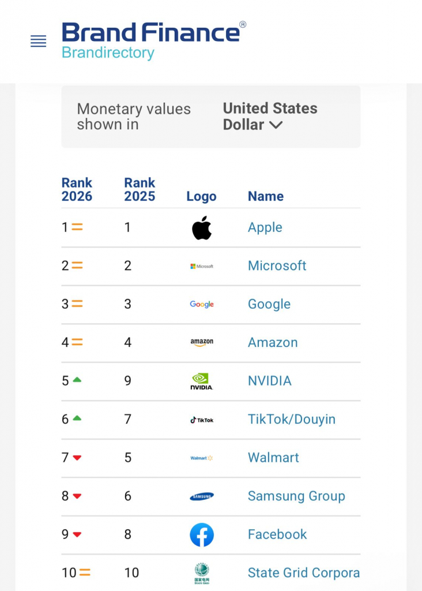Click the Walmart logo icon

tap(202, 458)
